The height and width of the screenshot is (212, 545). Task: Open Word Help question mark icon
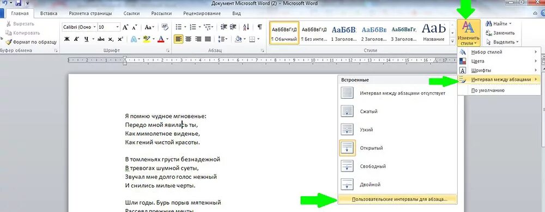[543, 14]
